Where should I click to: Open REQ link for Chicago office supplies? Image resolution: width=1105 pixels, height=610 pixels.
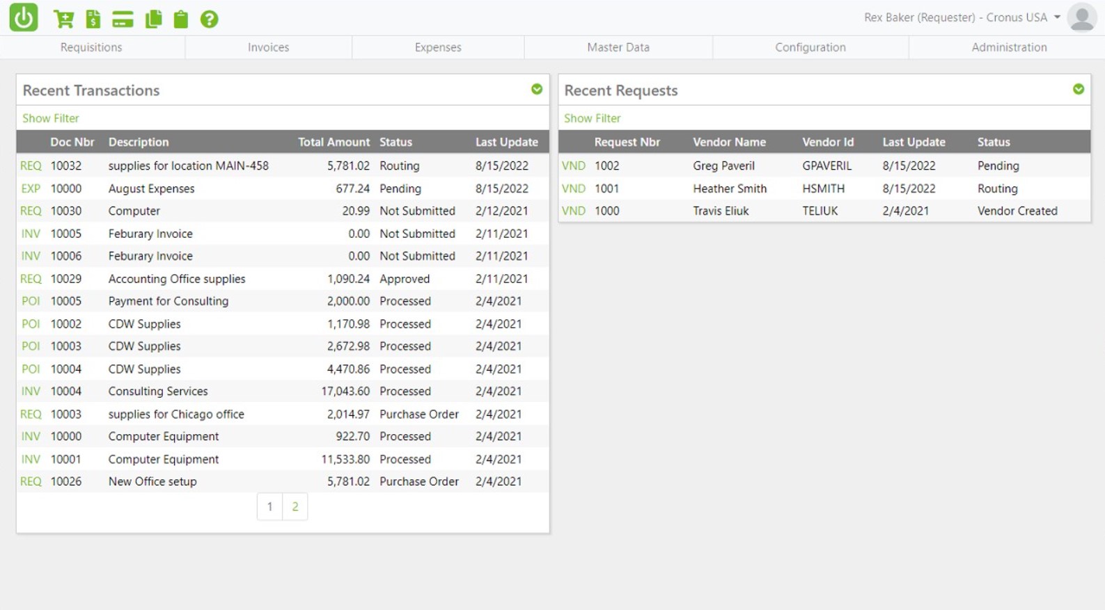pyautogui.click(x=31, y=415)
